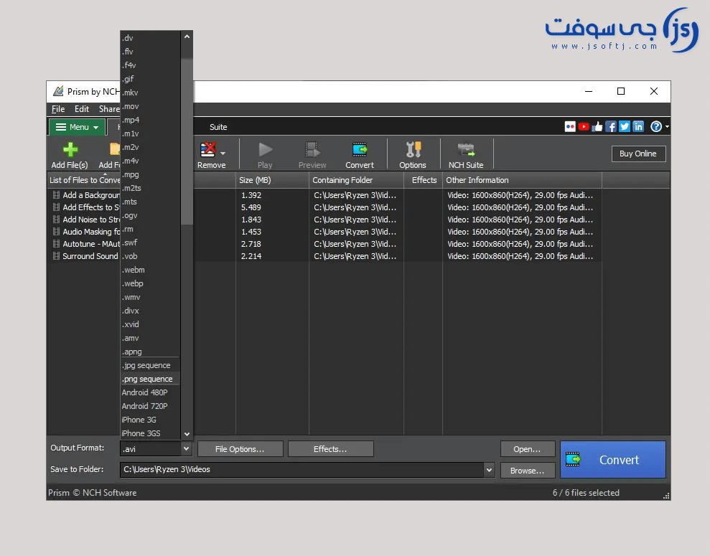This screenshot has height=556, width=710.
Task: Click the Other Information column header
Action: point(523,180)
